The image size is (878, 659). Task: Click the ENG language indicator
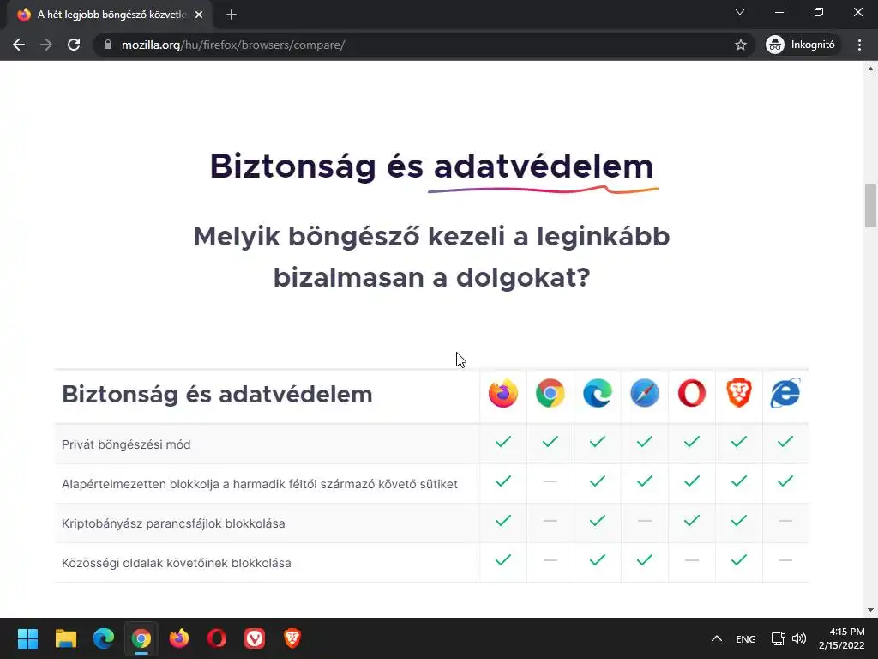tap(745, 638)
